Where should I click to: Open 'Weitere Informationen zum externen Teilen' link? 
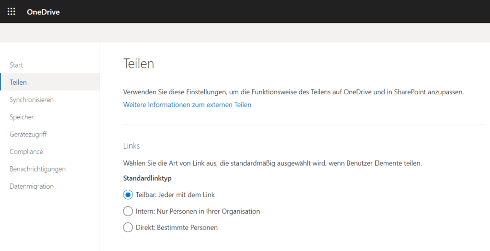[187, 104]
